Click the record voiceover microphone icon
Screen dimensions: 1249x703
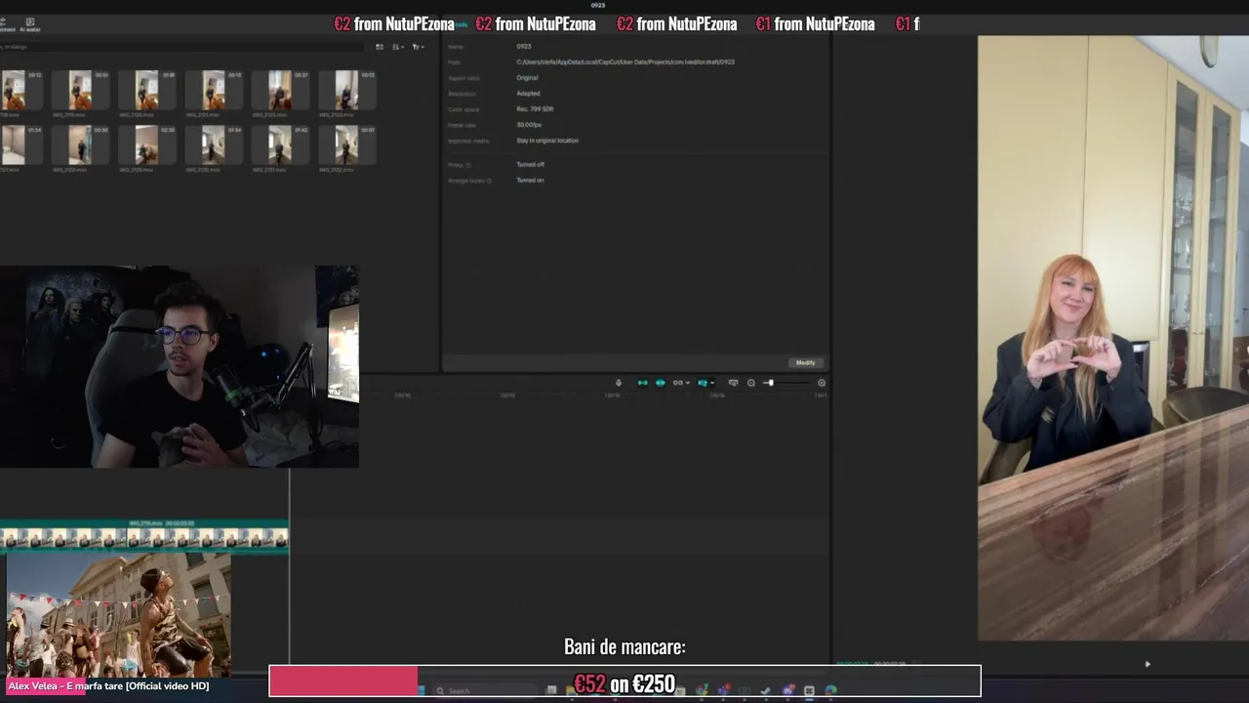point(618,383)
